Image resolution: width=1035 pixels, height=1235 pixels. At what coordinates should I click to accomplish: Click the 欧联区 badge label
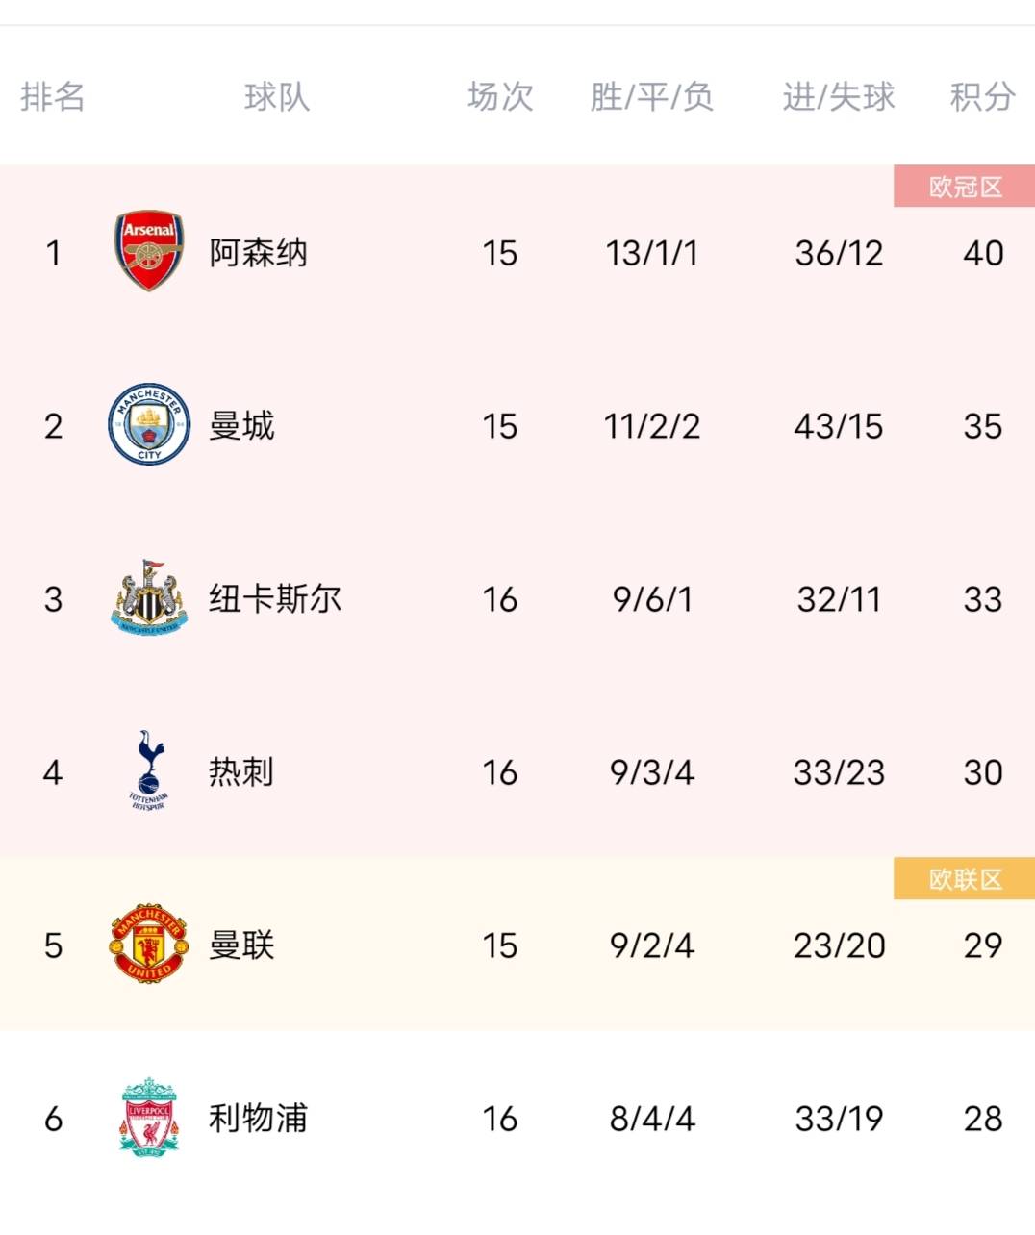[965, 879]
